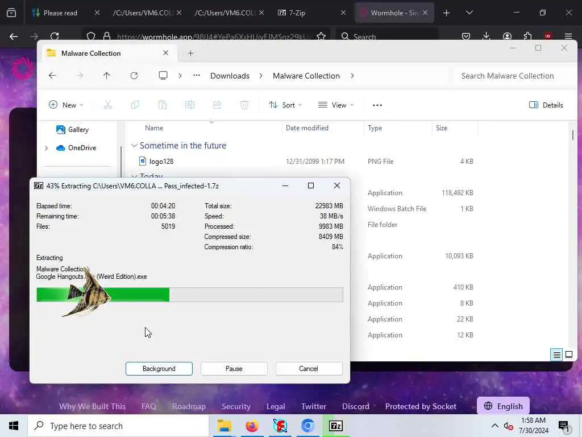Click the Explorer vertical scrollbar
The width and height of the screenshot is (582, 437).
573,135
